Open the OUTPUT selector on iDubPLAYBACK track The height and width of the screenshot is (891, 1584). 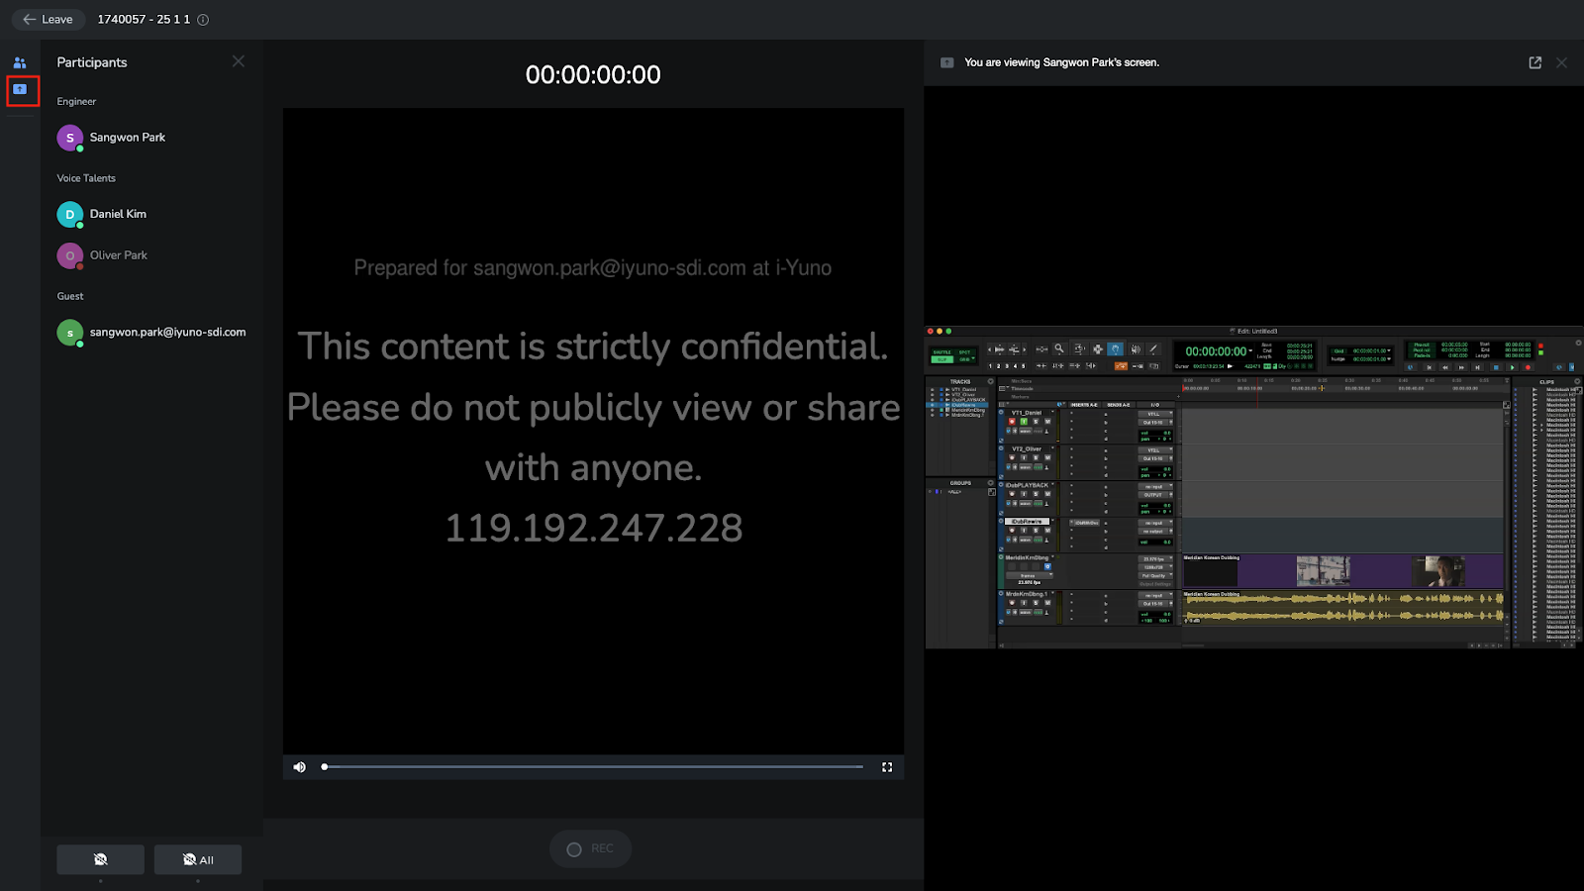[1155, 495]
